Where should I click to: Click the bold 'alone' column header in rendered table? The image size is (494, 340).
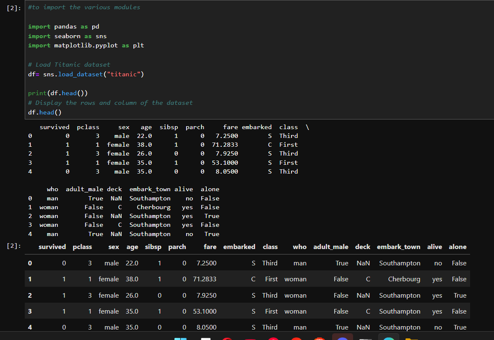tap(458, 247)
